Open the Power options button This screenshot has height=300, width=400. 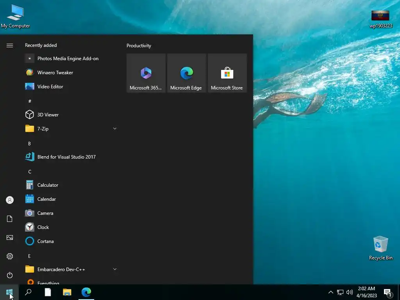click(x=10, y=275)
